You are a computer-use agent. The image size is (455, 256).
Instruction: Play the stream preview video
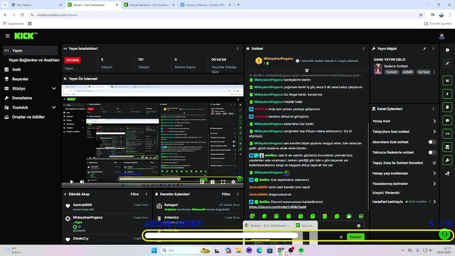[x=71, y=182]
